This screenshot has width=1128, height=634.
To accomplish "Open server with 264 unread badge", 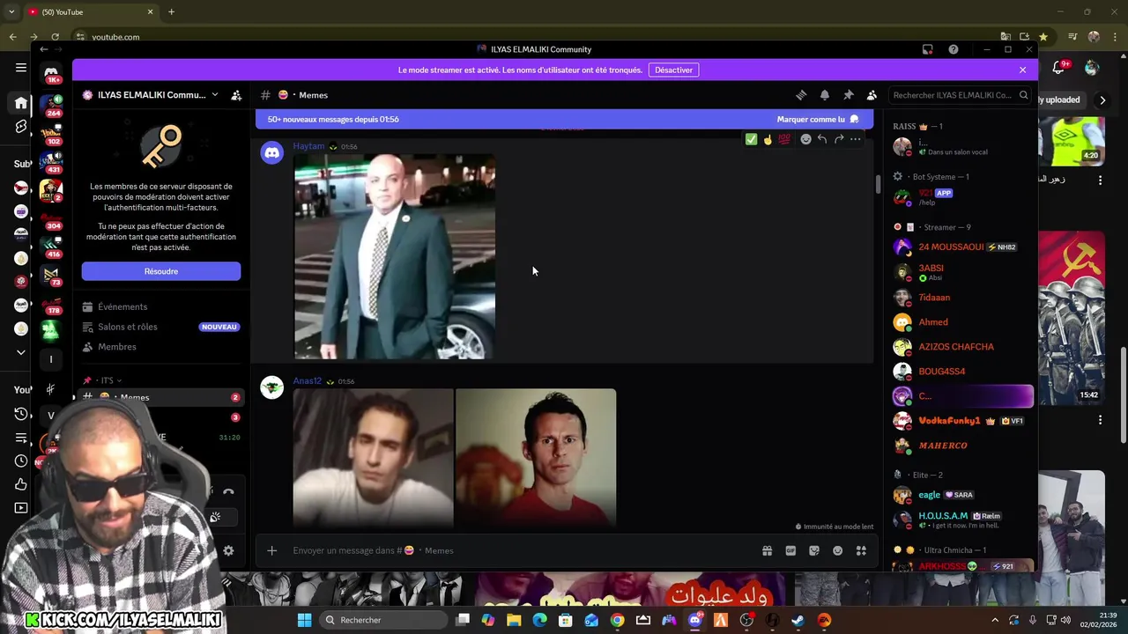I will tap(51, 105).
